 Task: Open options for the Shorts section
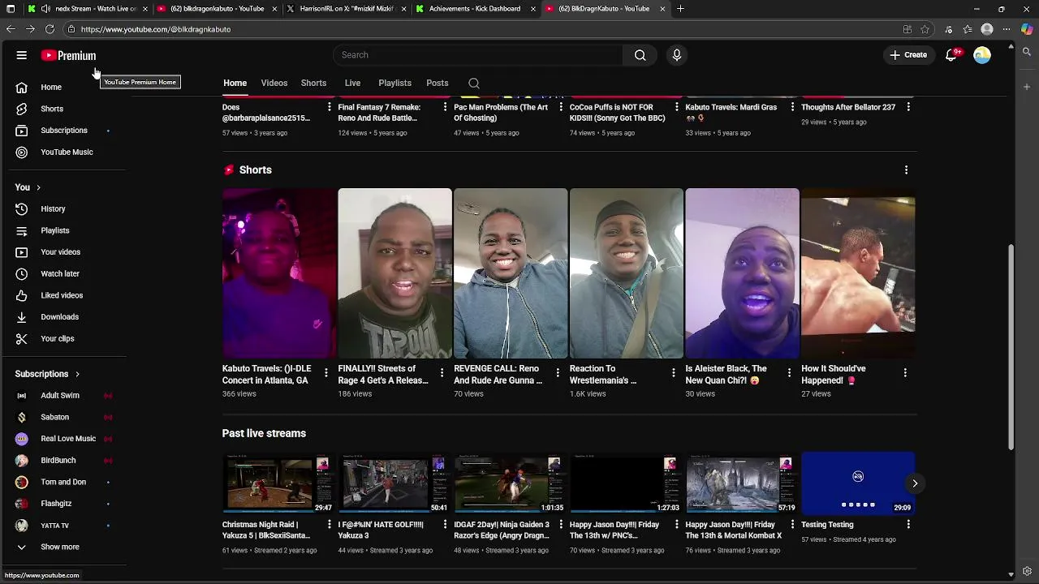tap(906, 170)
